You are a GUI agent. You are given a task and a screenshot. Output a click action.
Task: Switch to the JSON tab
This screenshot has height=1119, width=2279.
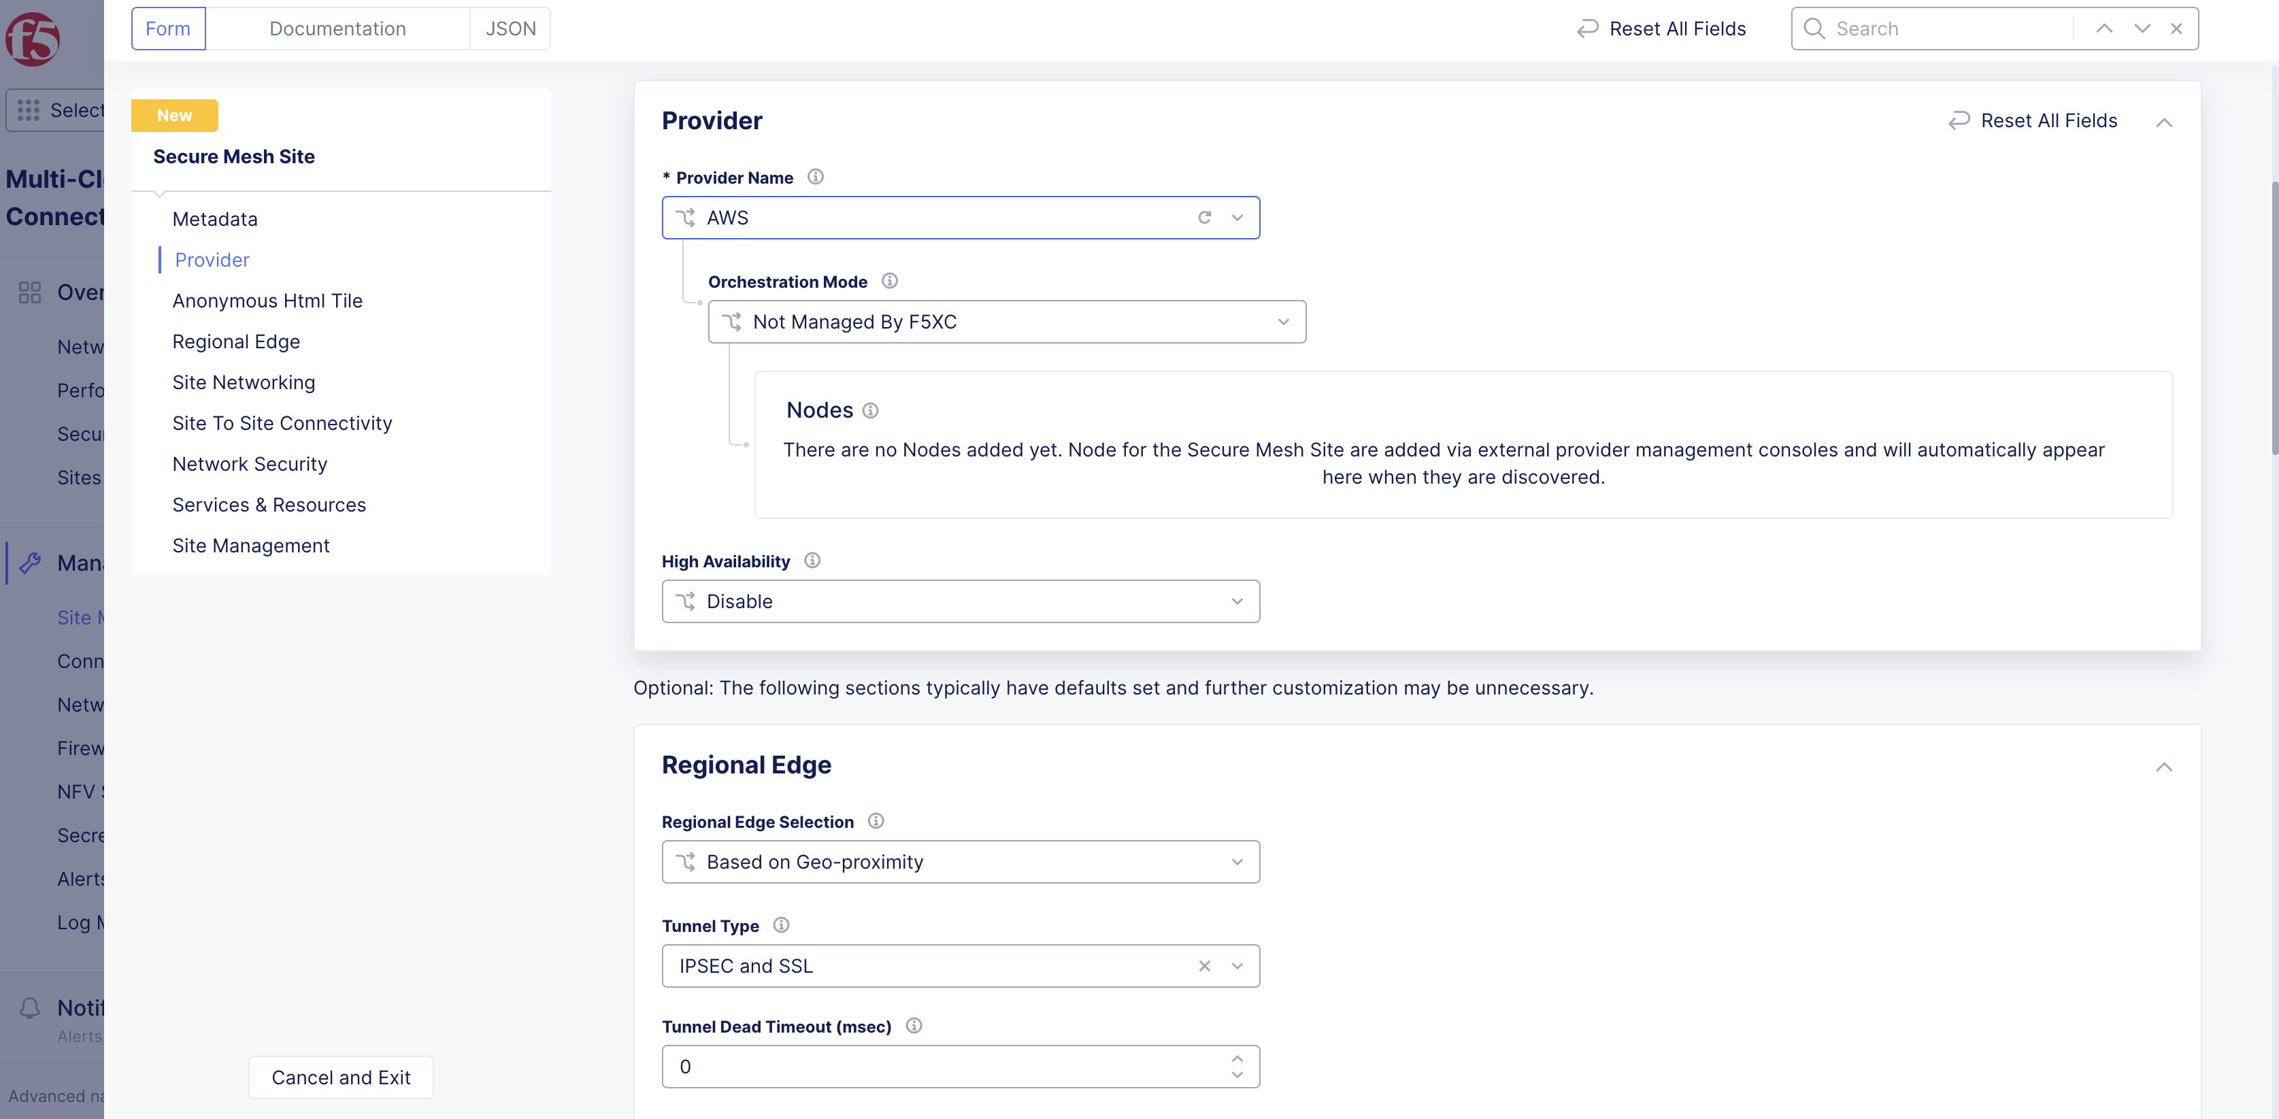click(510, 29)
